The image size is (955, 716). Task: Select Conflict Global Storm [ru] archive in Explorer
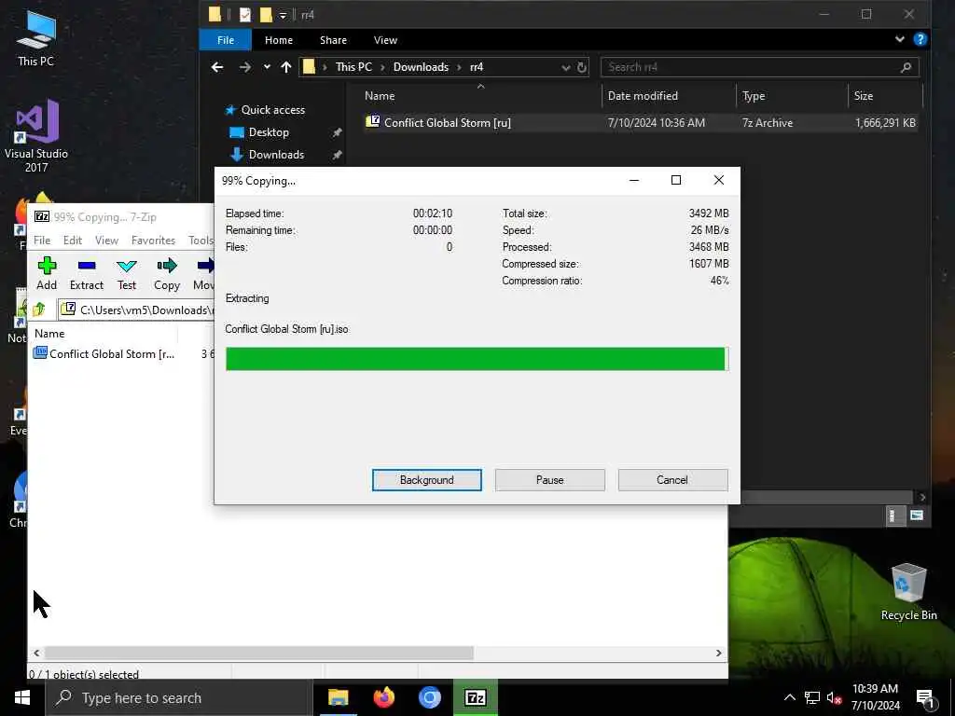coord(641,122)
